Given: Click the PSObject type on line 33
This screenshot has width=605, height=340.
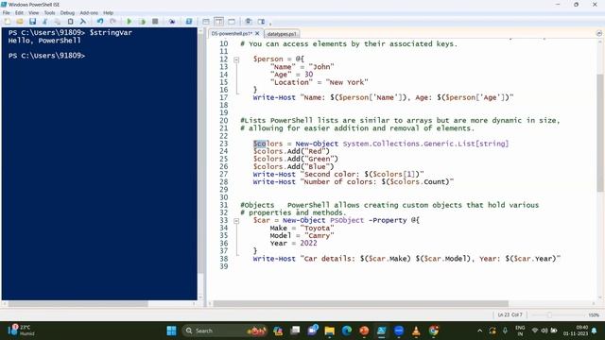Looking at the screenshot, I should (347, 220).
